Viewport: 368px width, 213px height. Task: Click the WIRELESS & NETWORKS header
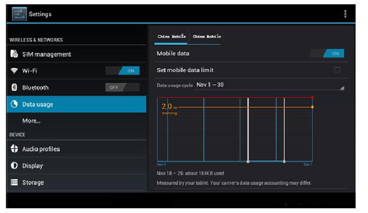coord(36,40)
